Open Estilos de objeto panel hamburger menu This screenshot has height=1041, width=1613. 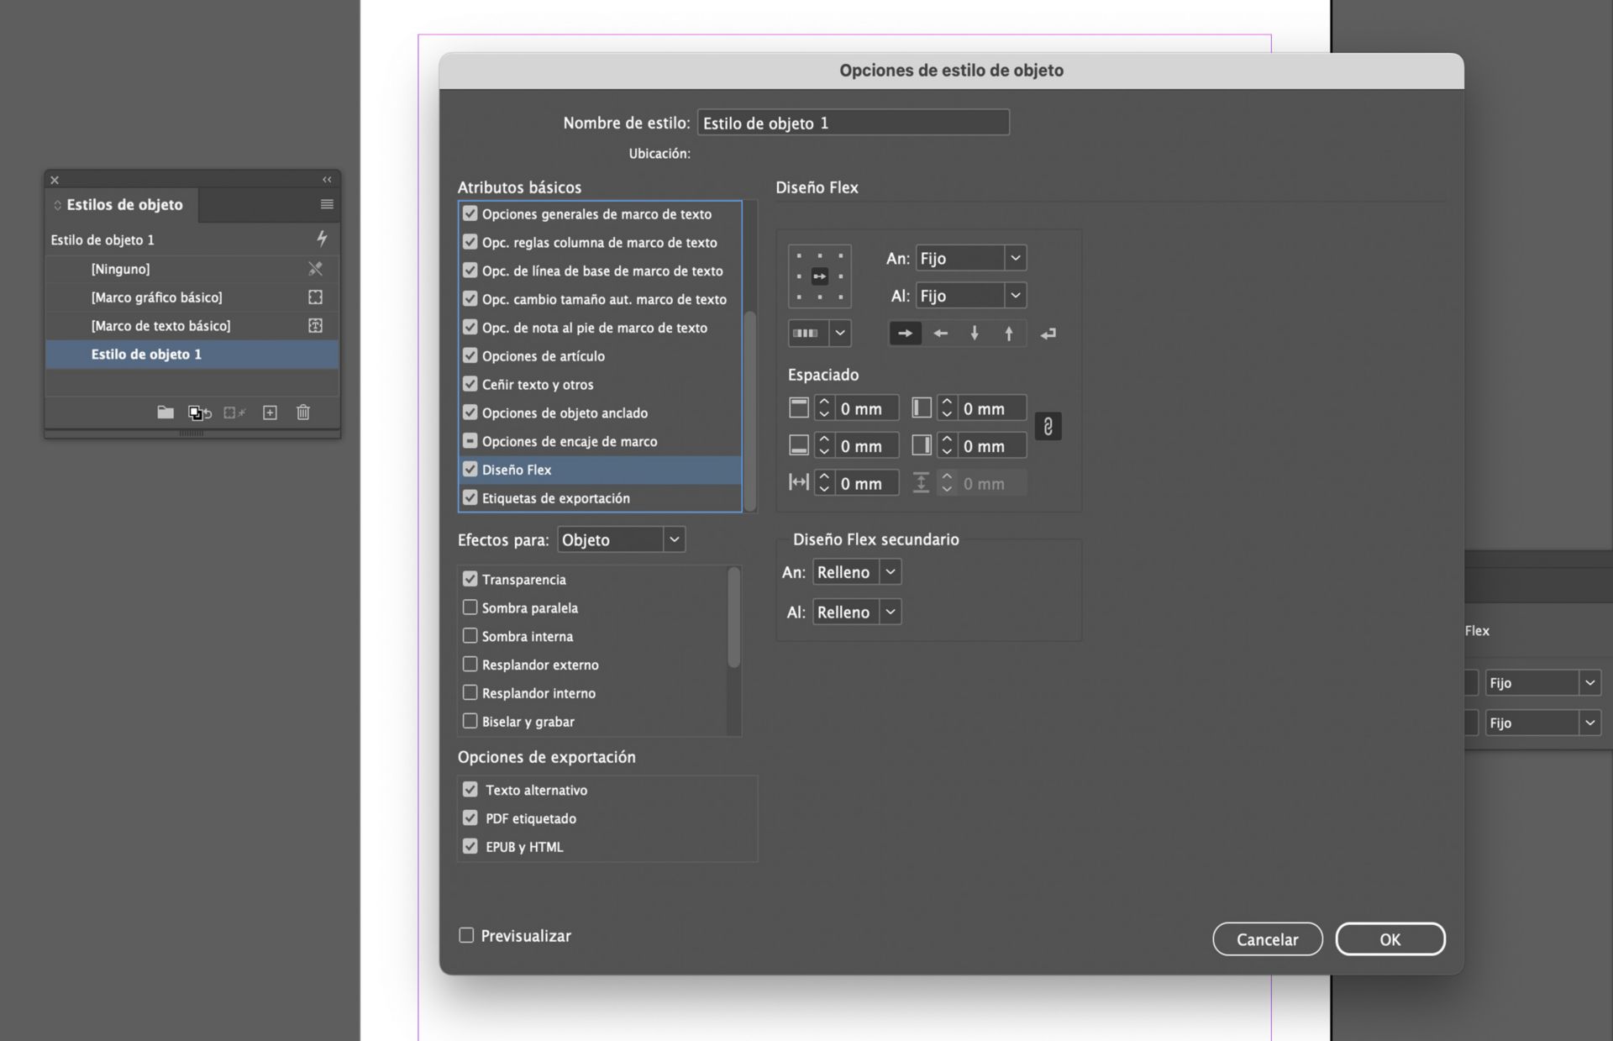327,204
